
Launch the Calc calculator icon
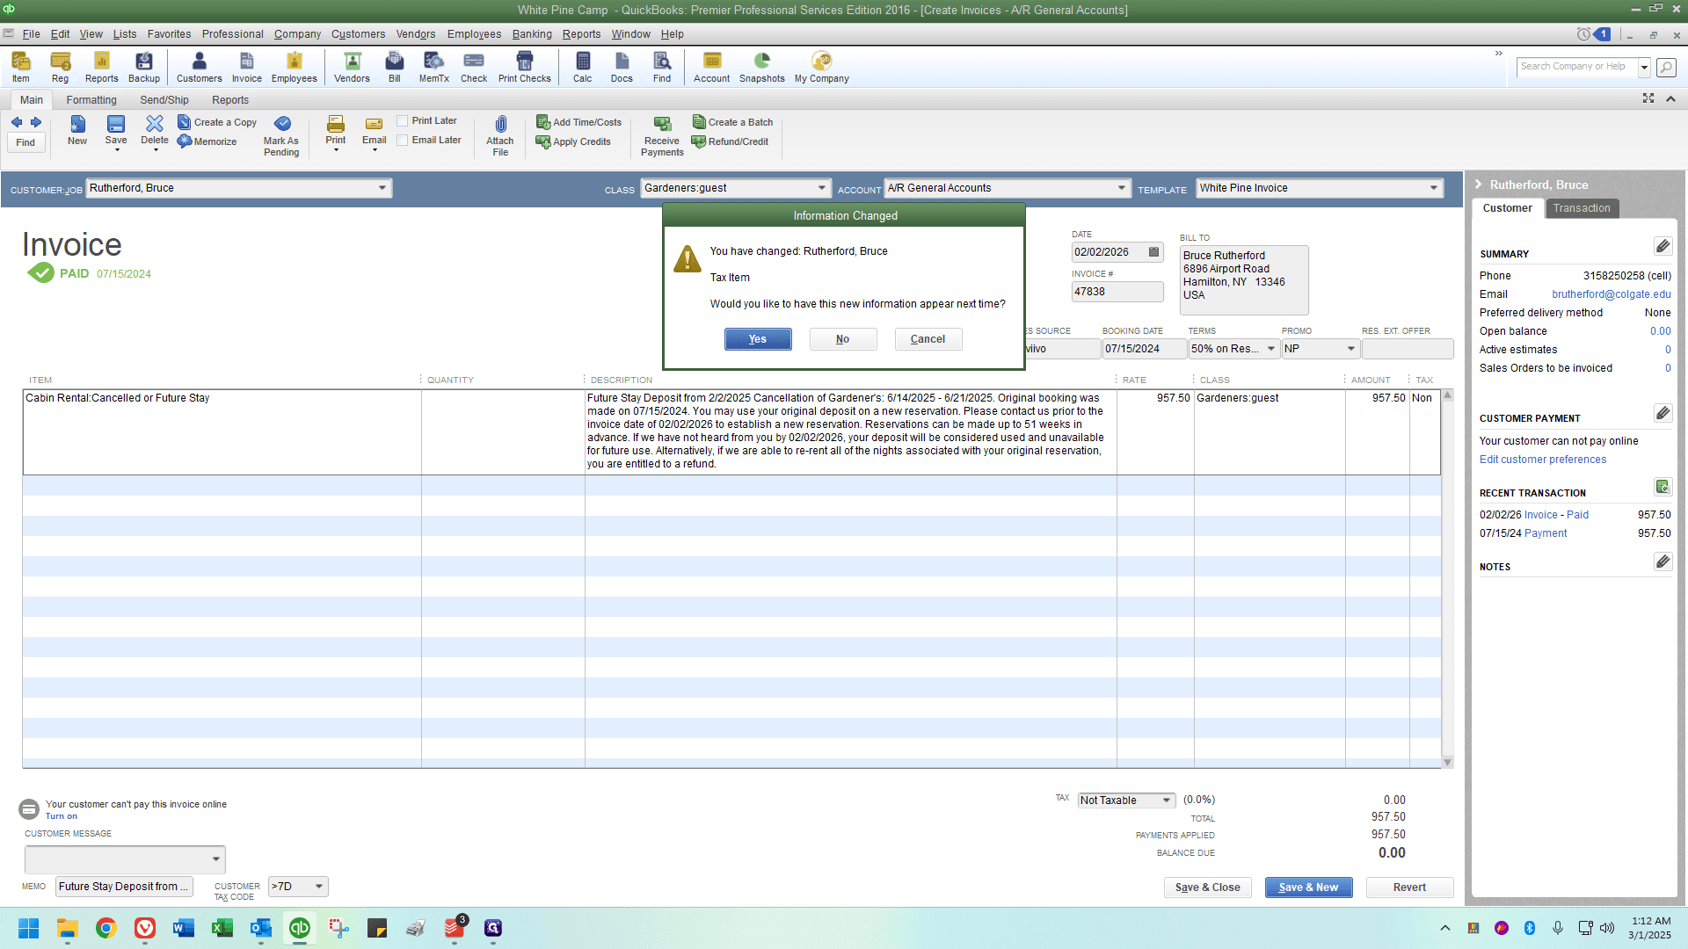(583, 67)
